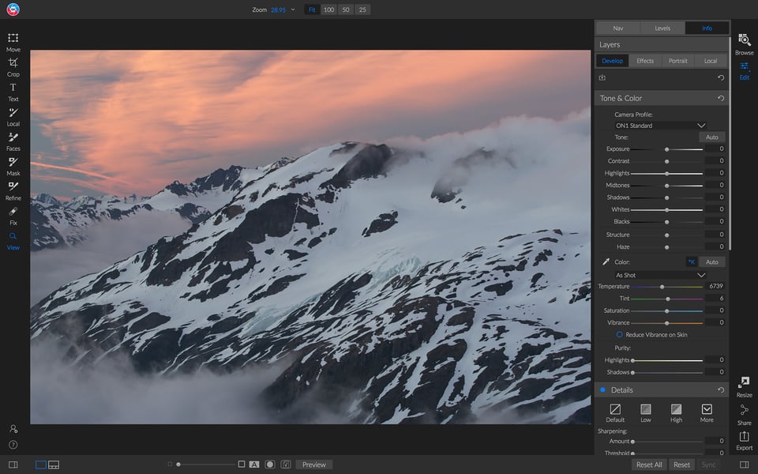This screenshot has width=758, height=474.
Task: Enable Reduce Vibrance on Skin
Action: tap(619, 335)
